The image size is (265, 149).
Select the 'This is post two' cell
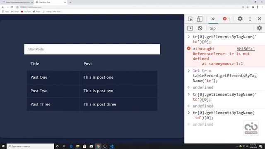tap(118, 91)
